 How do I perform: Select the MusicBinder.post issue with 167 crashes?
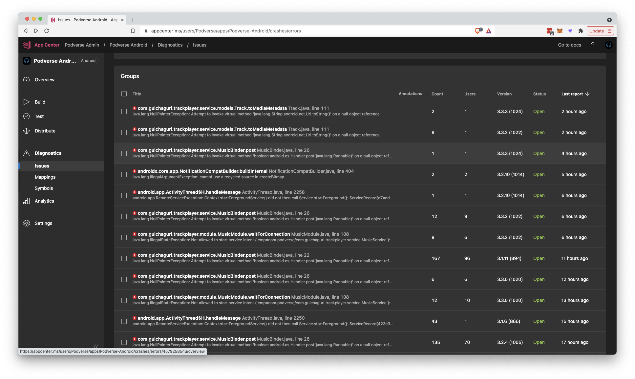(x=124, y=258)
